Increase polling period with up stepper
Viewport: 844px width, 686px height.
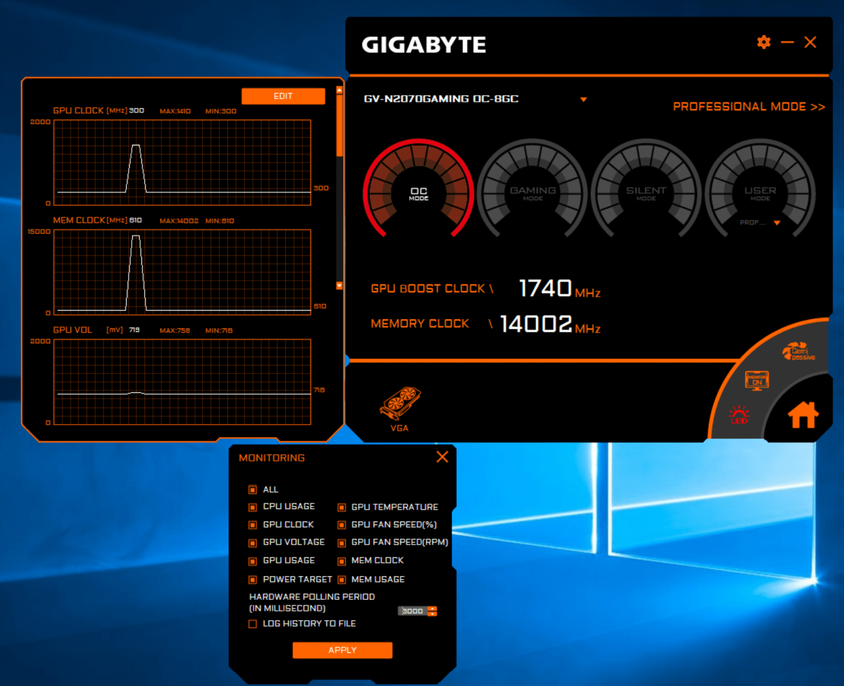coord(432,608)
